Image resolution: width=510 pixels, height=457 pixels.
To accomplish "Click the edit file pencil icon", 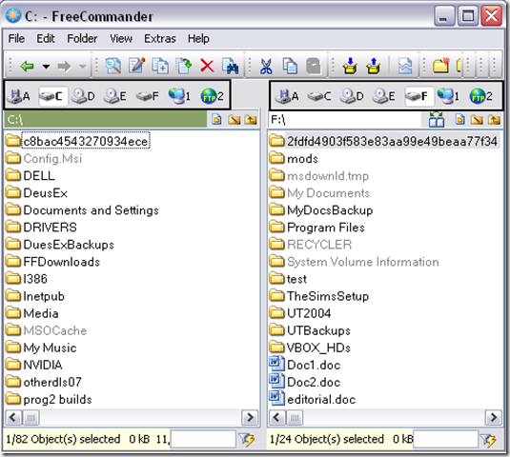I will coord(136,66).
